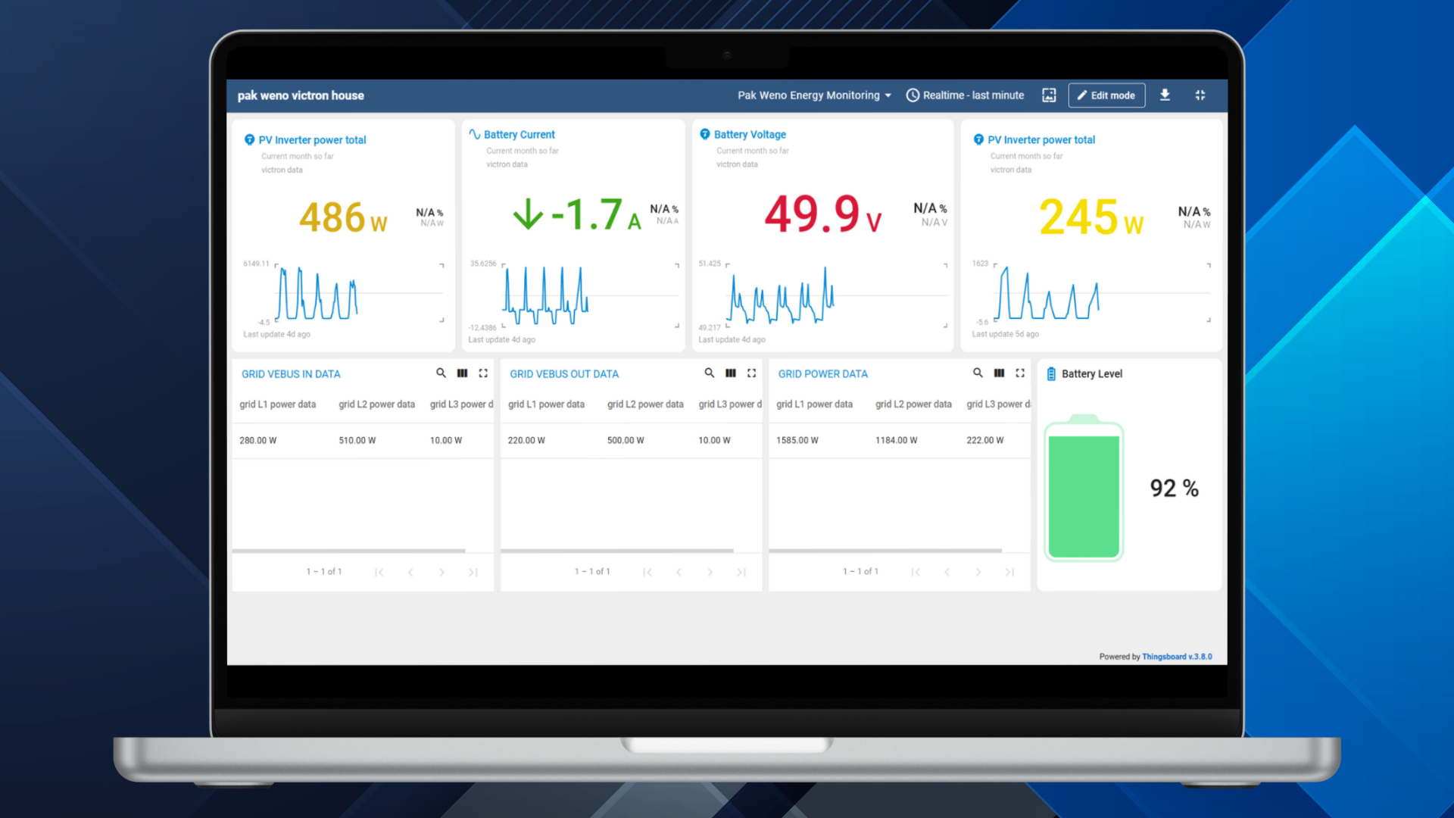The height and width of the screenshot is (818, 1454).
Task: Select the 222.00 W cell
Action: [985, 440]
